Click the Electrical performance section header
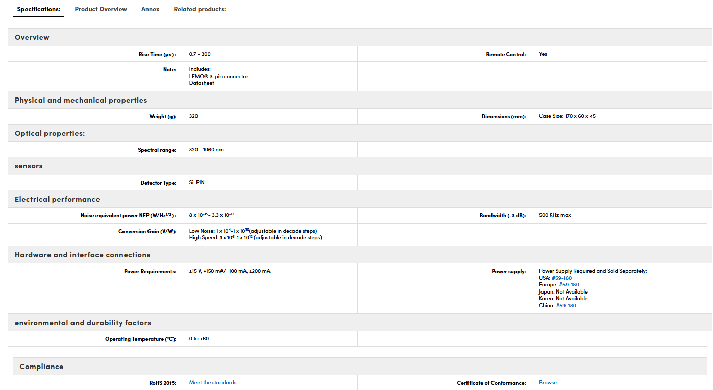The image size is (713, 390). 360,199
